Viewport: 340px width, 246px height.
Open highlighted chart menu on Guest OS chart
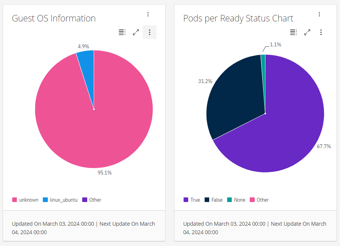(150, 32)
